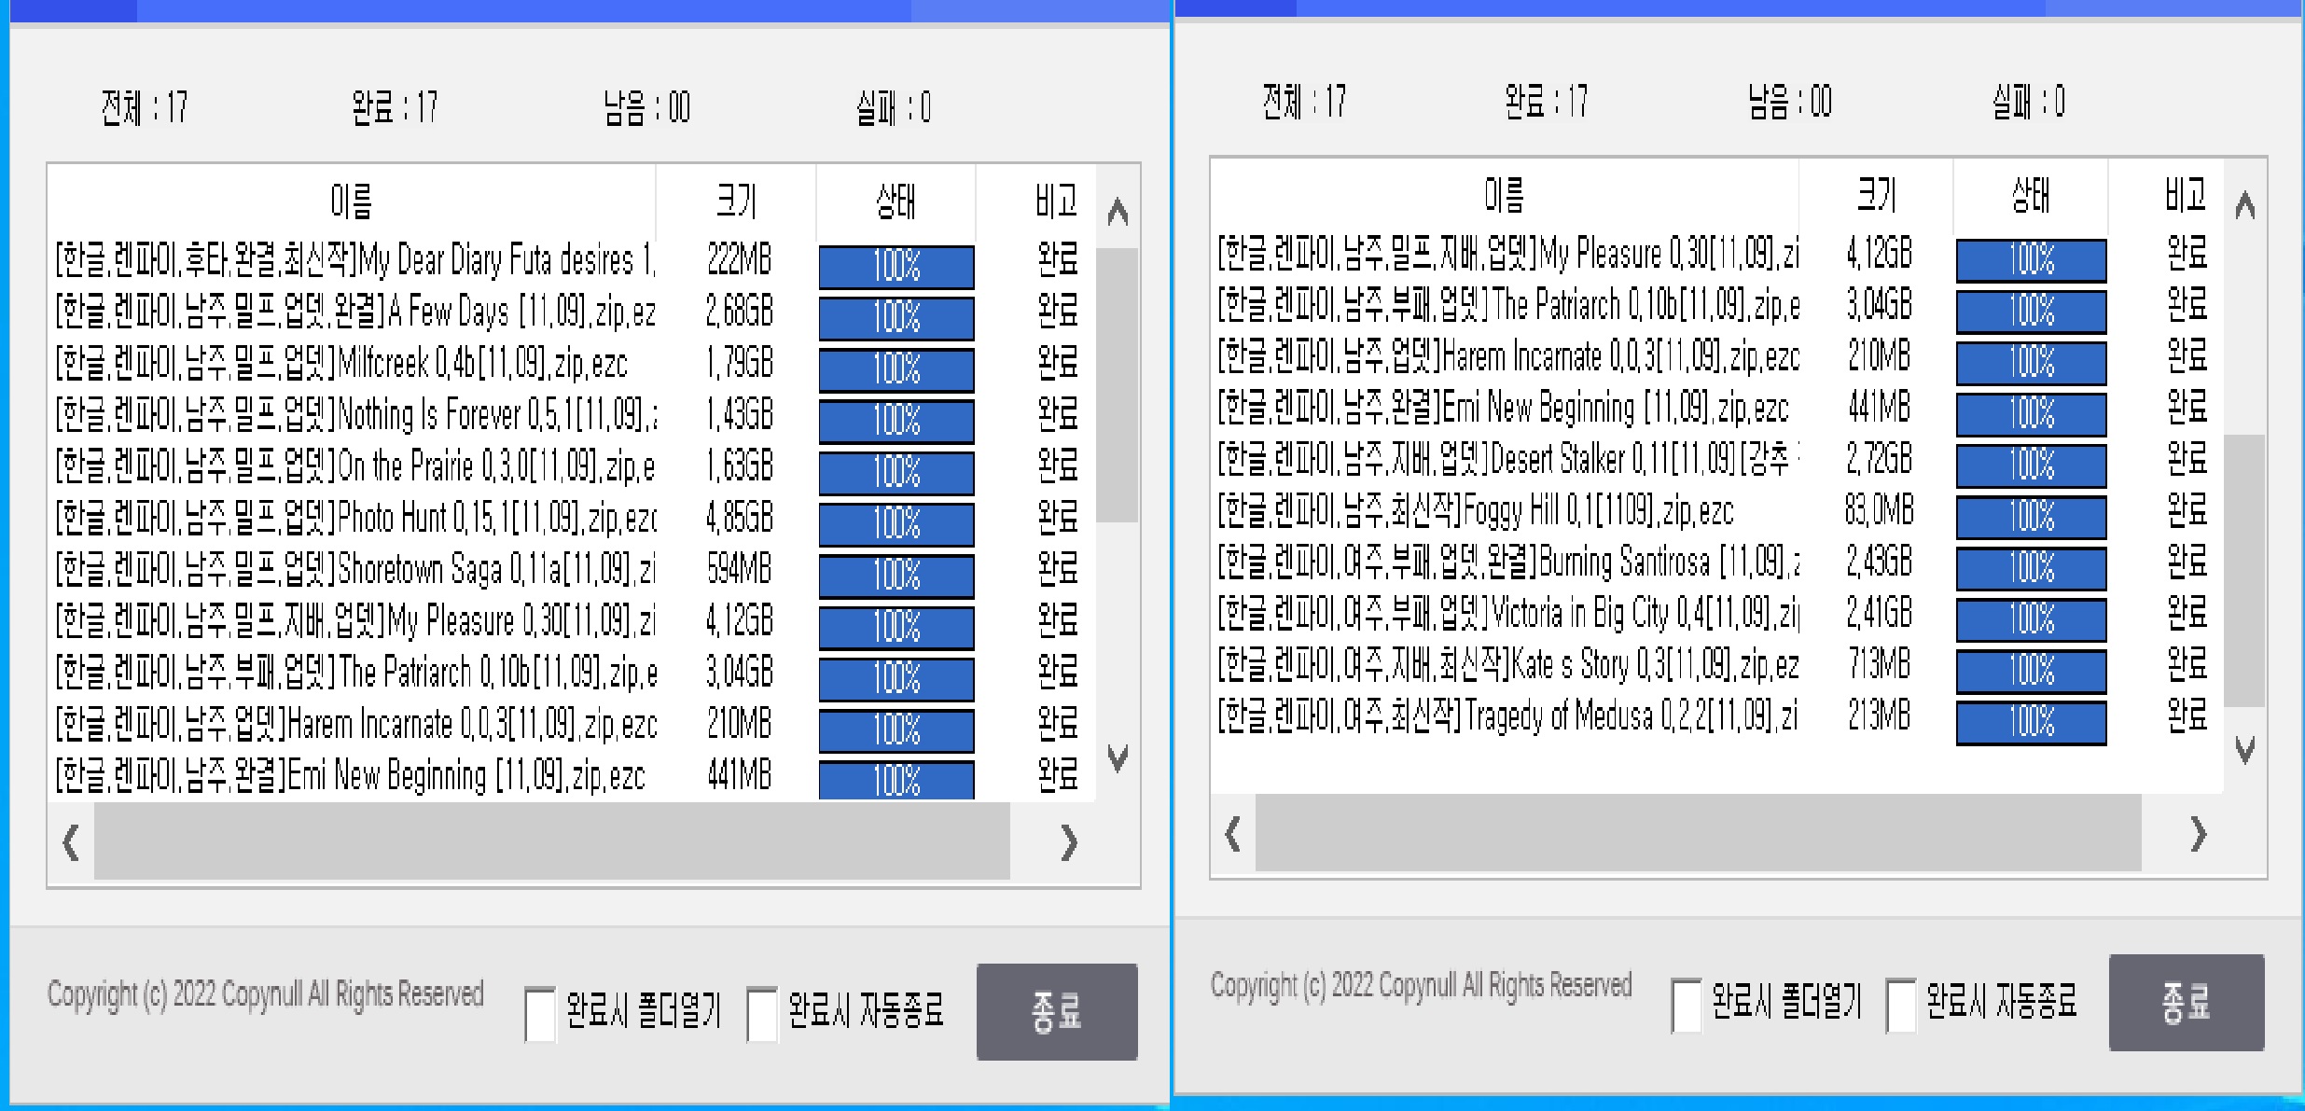
Task: Toggle 완료시 폴더열기 checkbox in right window
Action: [x=1686, y=1005]
